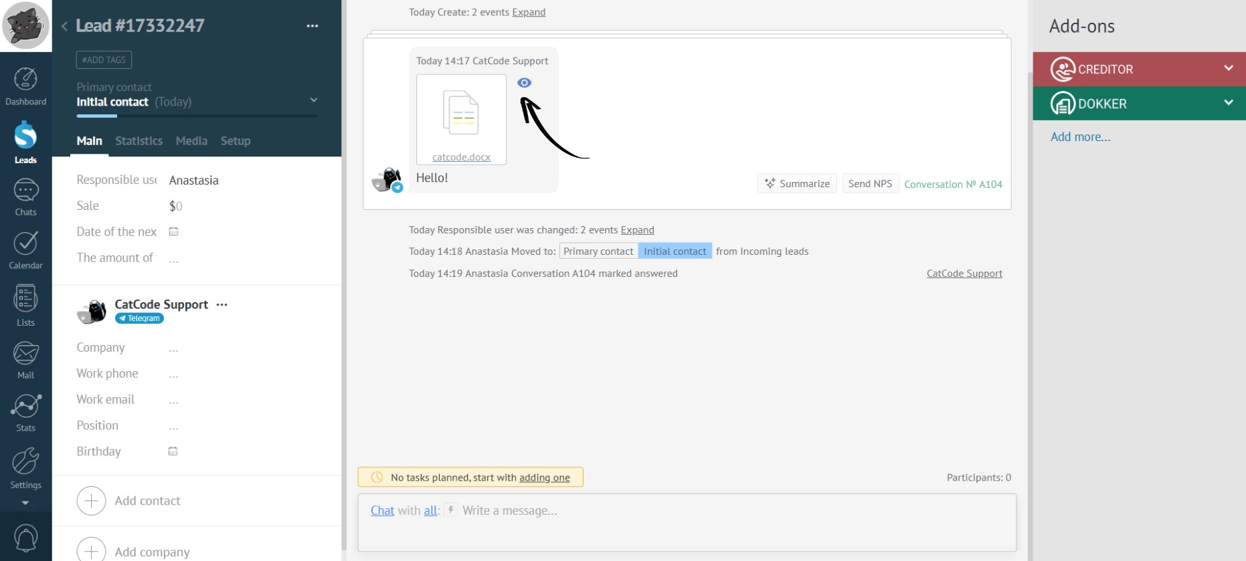The image size is (1246, 561).
Task: Click the Summarize button
Action: click(796, 184)
